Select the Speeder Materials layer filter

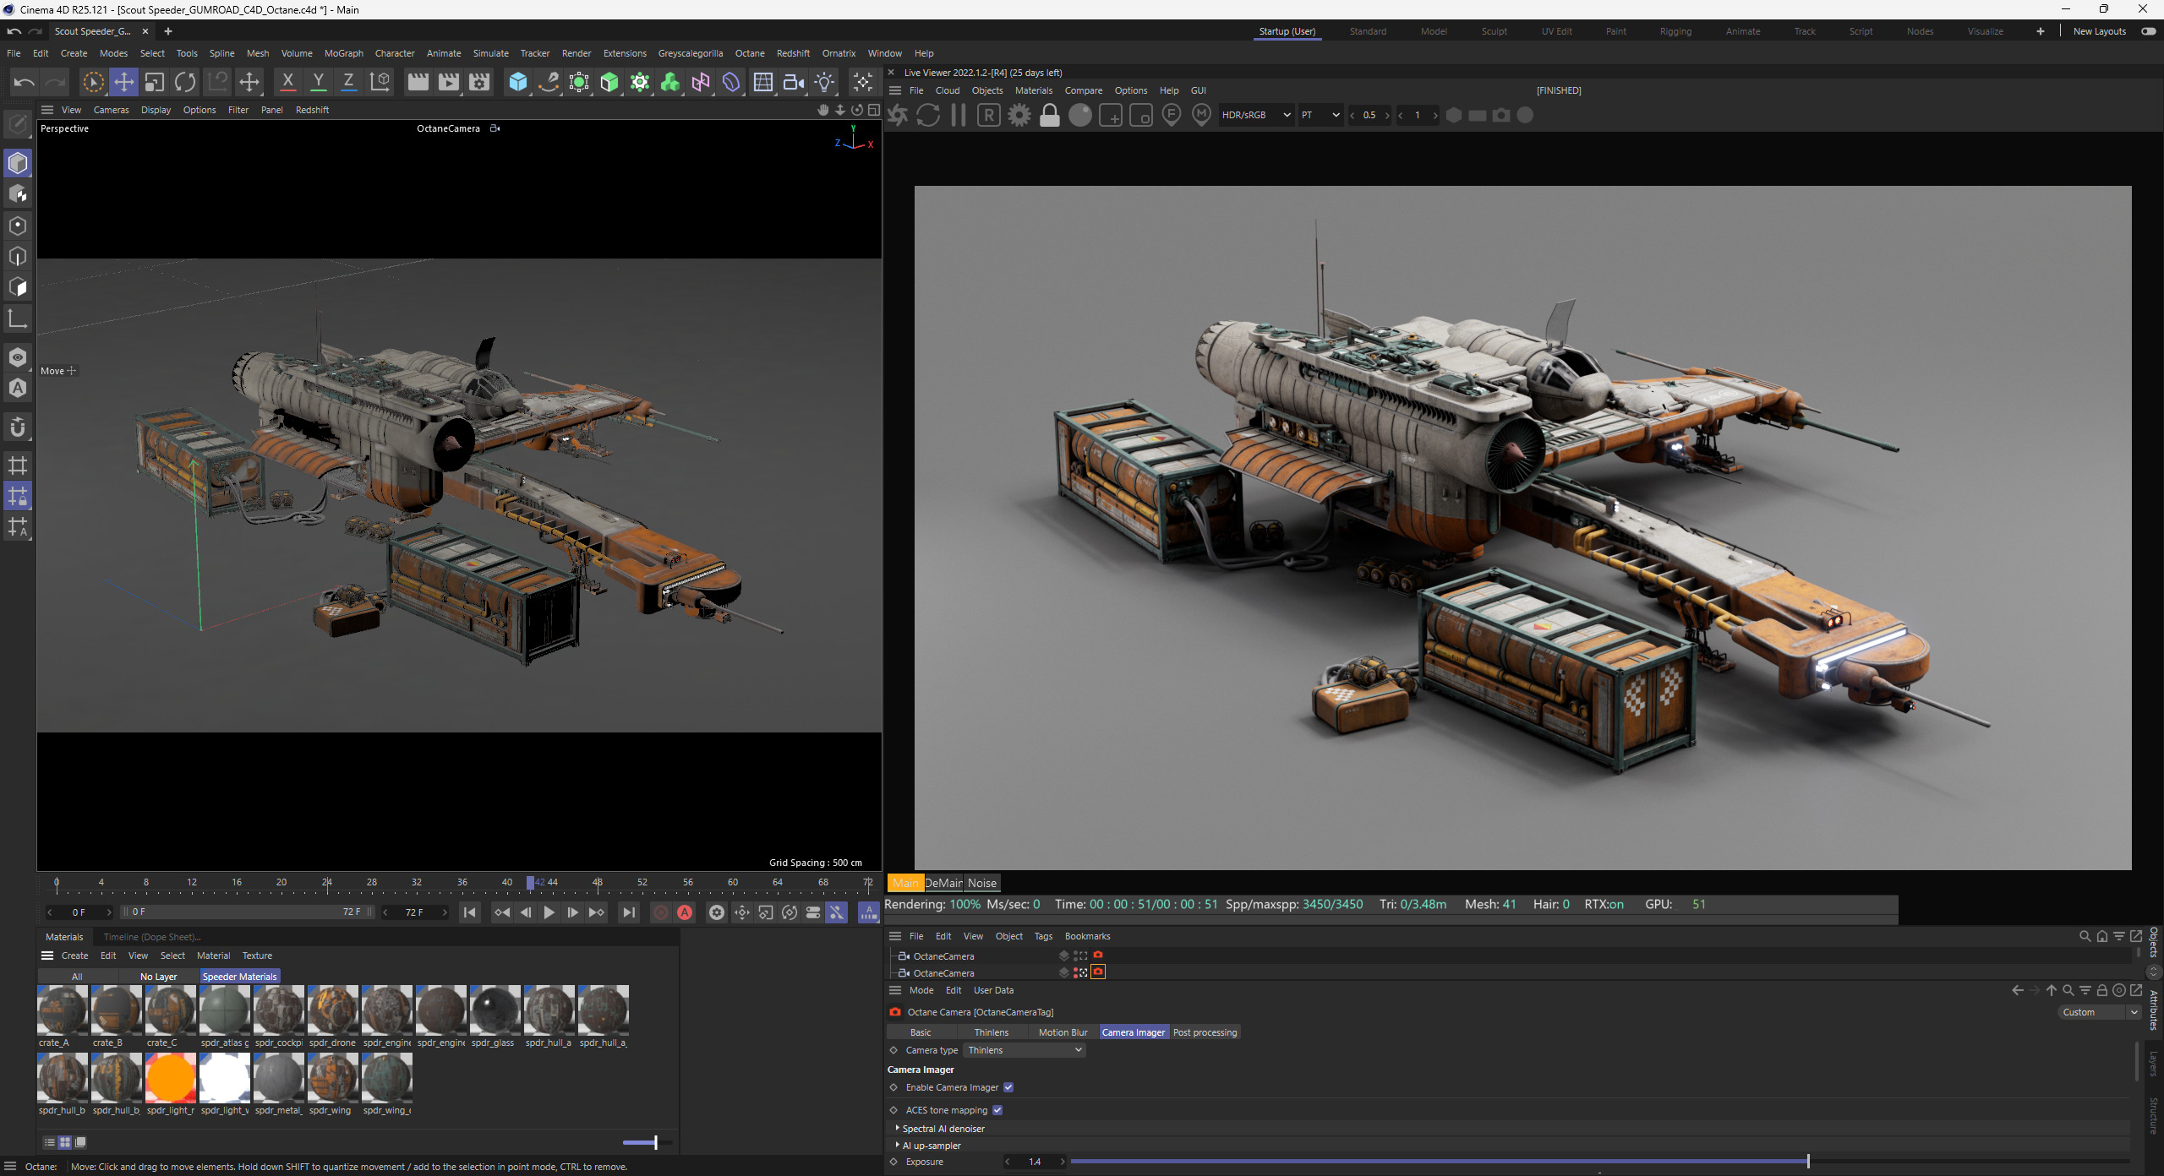point(239,977)
